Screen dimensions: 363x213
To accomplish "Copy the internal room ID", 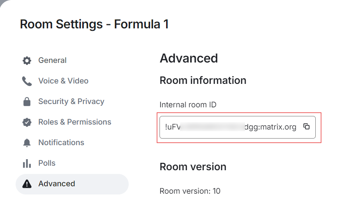I will tap(306, 127).
